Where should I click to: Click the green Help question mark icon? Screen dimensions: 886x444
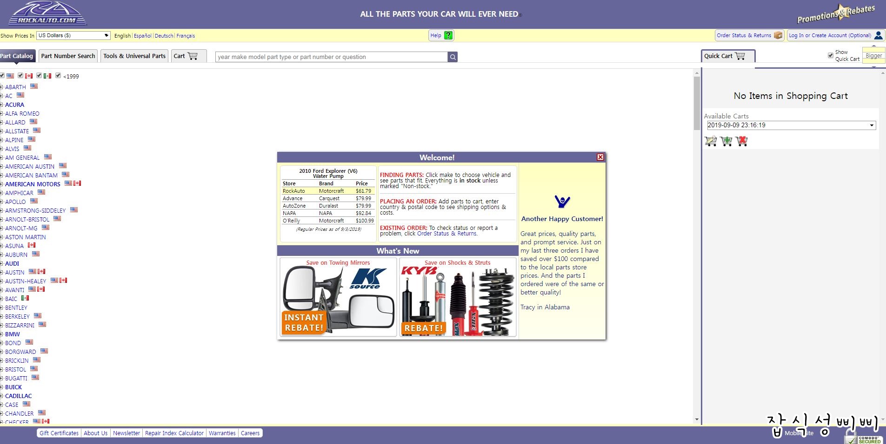448,35
